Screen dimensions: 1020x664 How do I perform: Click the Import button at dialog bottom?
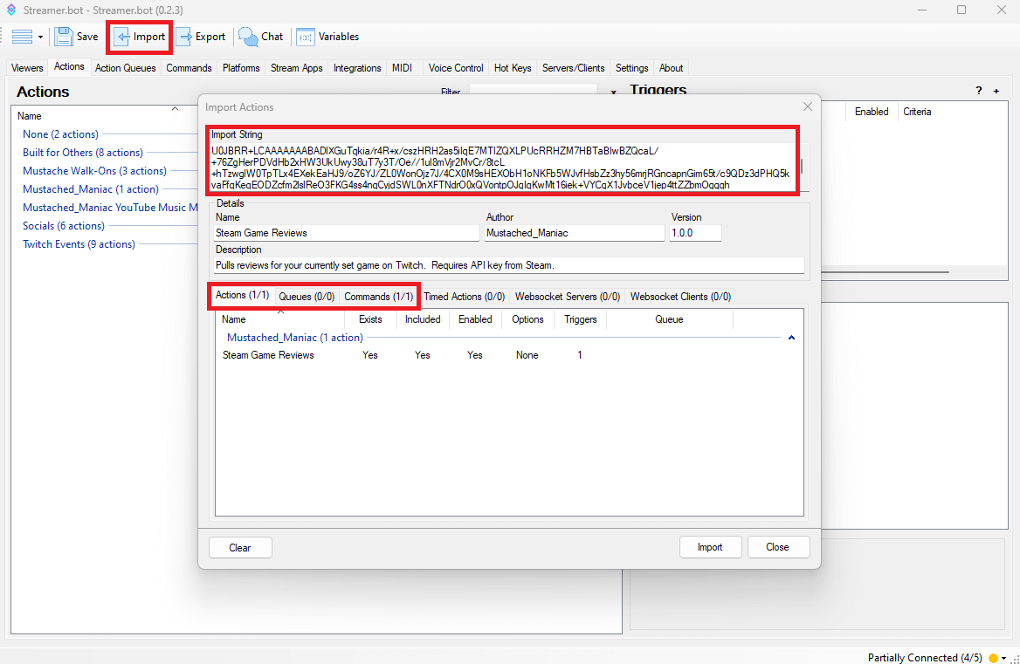click(709, 547)
